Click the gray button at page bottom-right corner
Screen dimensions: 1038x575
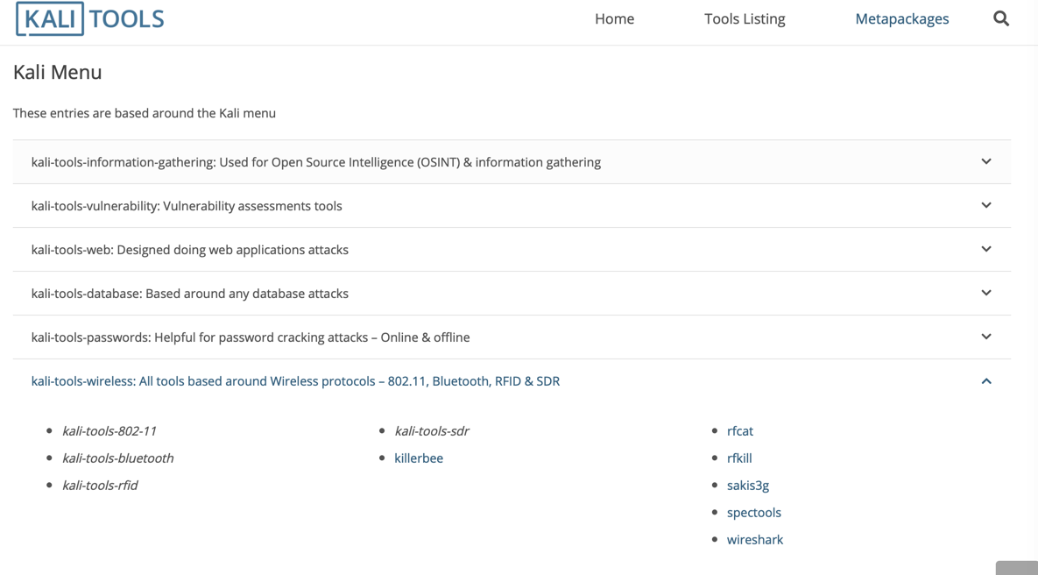point(1017,568)
